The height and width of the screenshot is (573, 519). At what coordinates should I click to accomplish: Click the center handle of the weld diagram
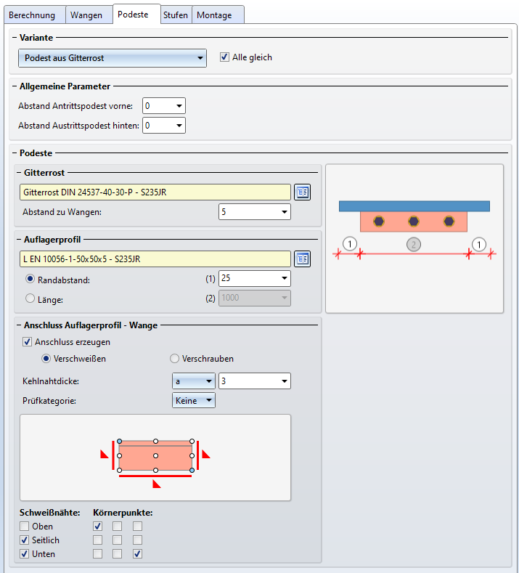pyautogui.click(x=155, y=455)
